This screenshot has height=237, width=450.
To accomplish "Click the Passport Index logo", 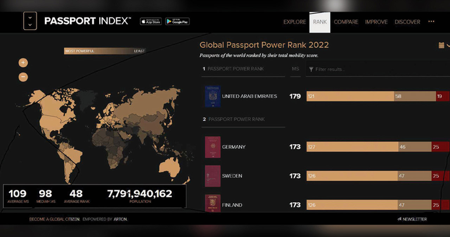I will coord(88,21).
